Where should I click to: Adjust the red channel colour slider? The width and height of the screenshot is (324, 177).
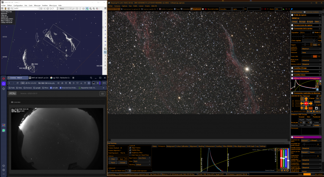(281, 159)
